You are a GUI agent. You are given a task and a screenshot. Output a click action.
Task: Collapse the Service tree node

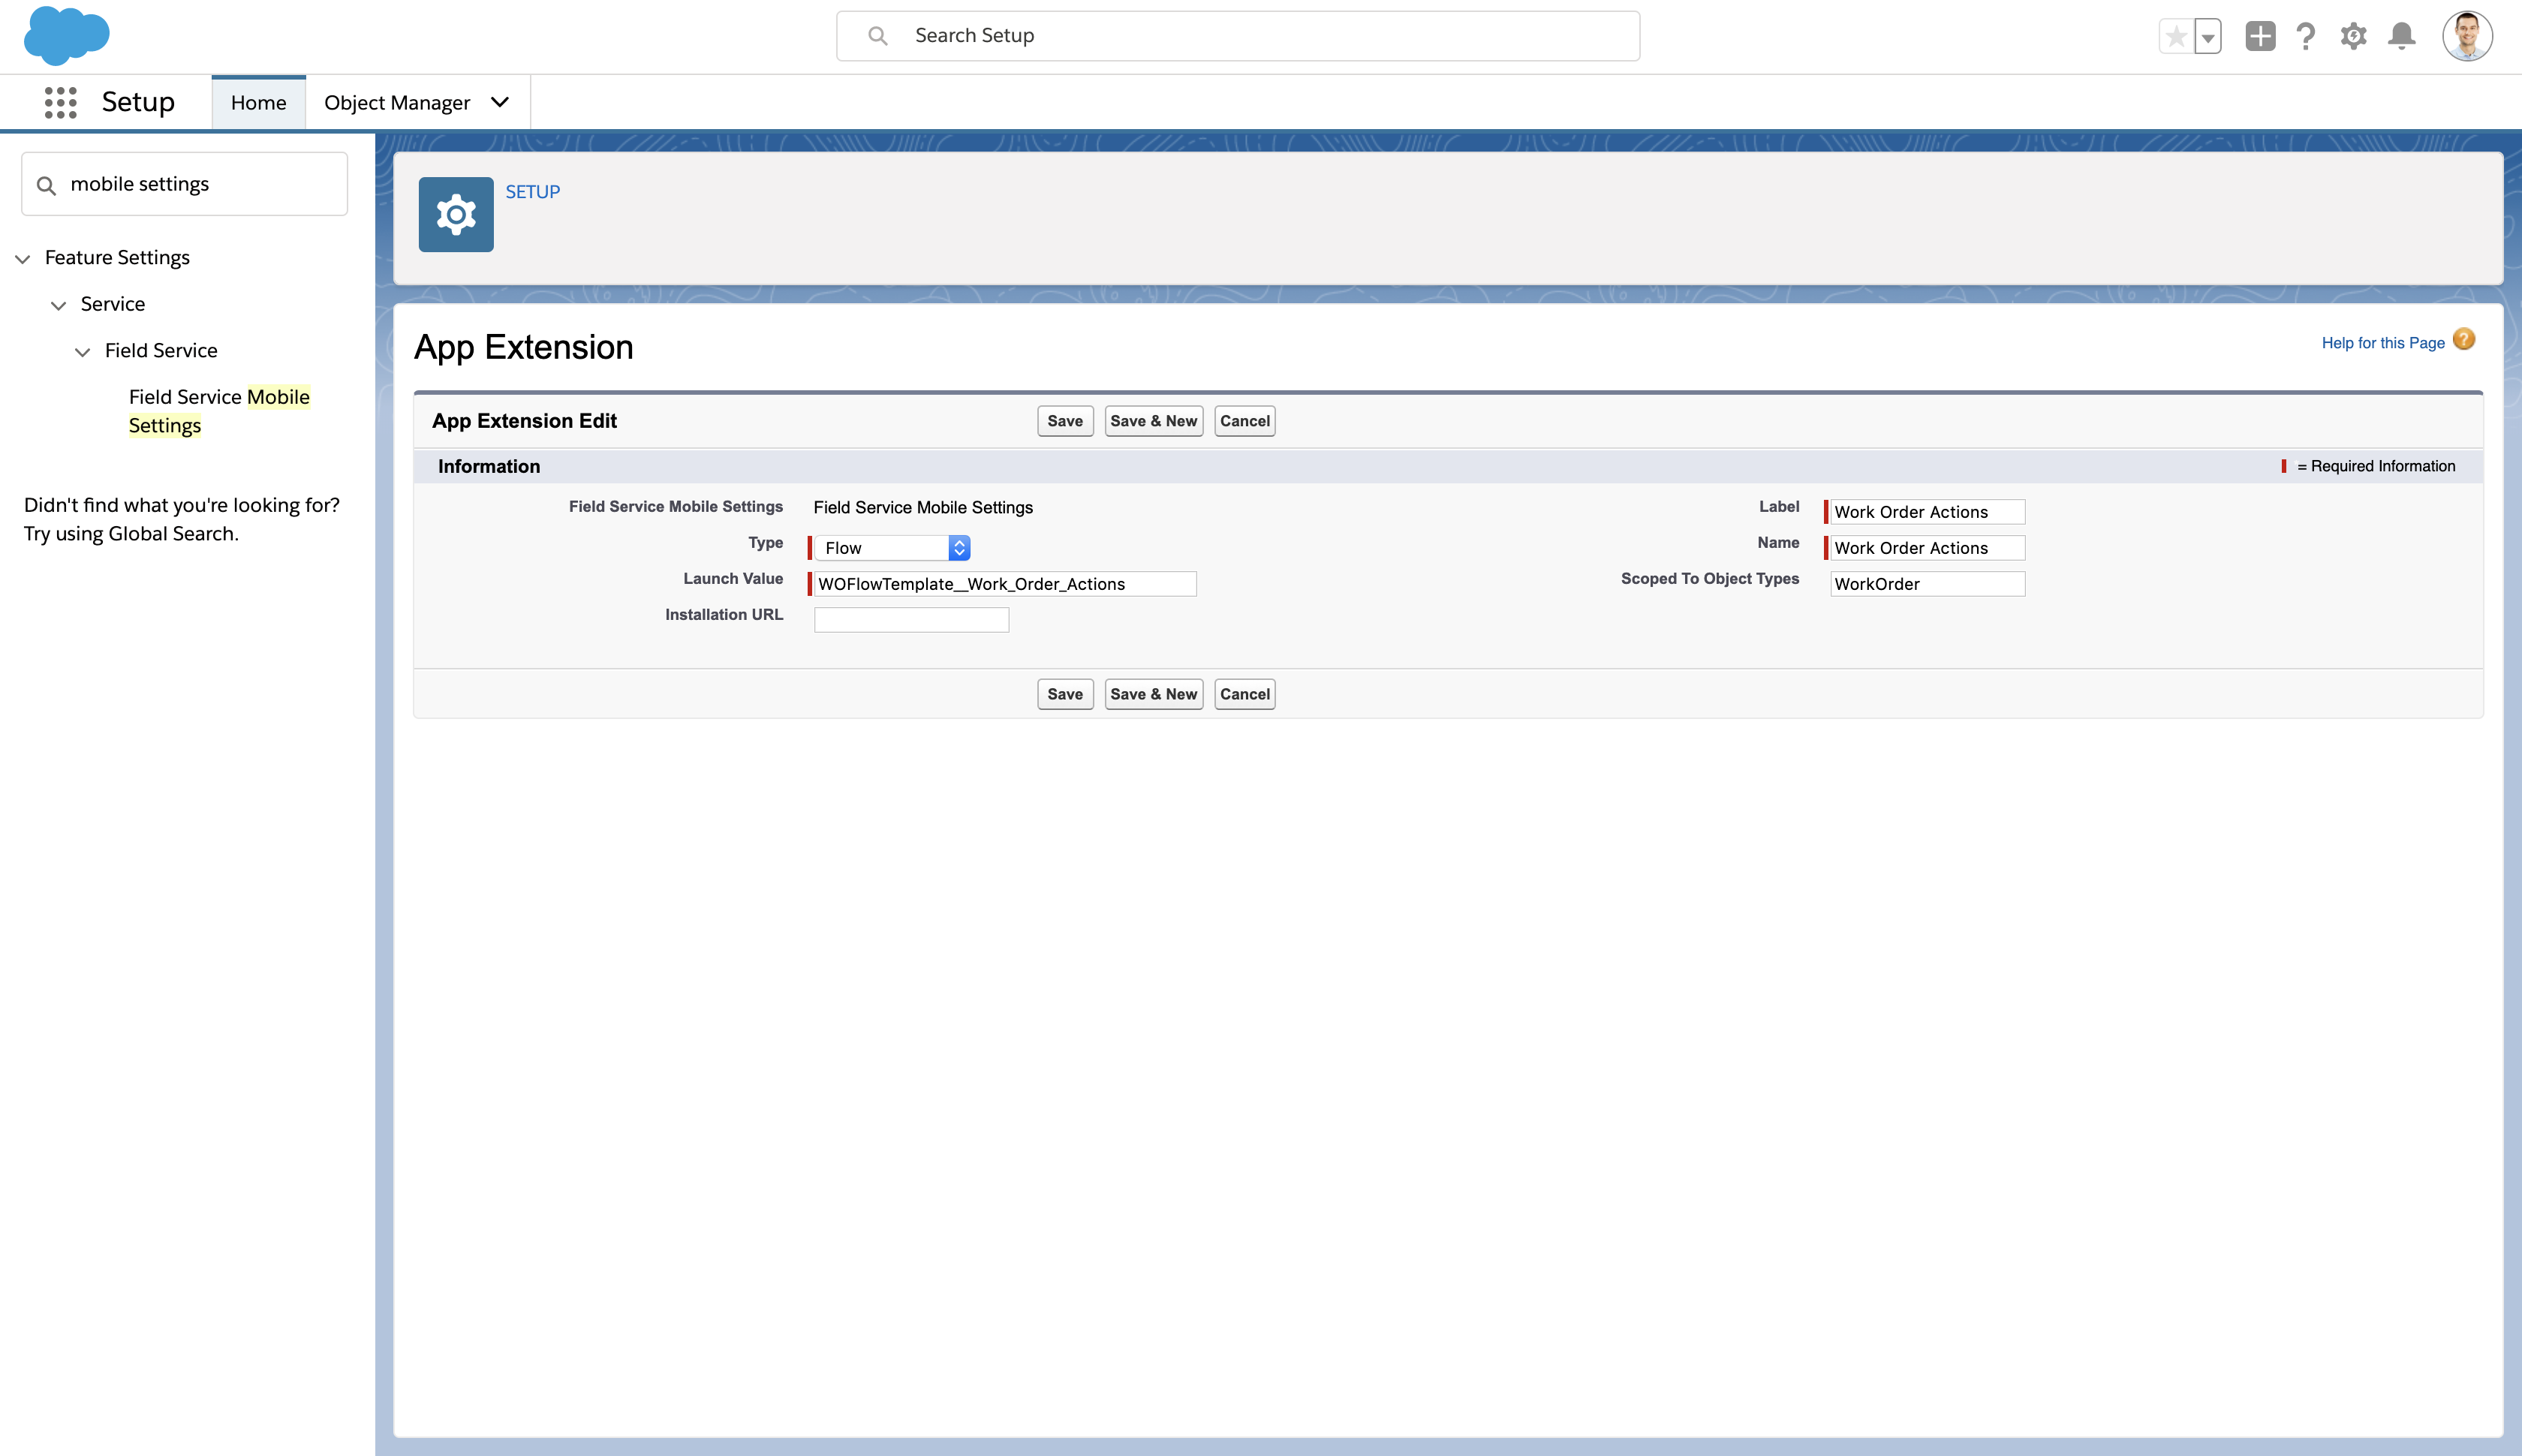point(59,305)
